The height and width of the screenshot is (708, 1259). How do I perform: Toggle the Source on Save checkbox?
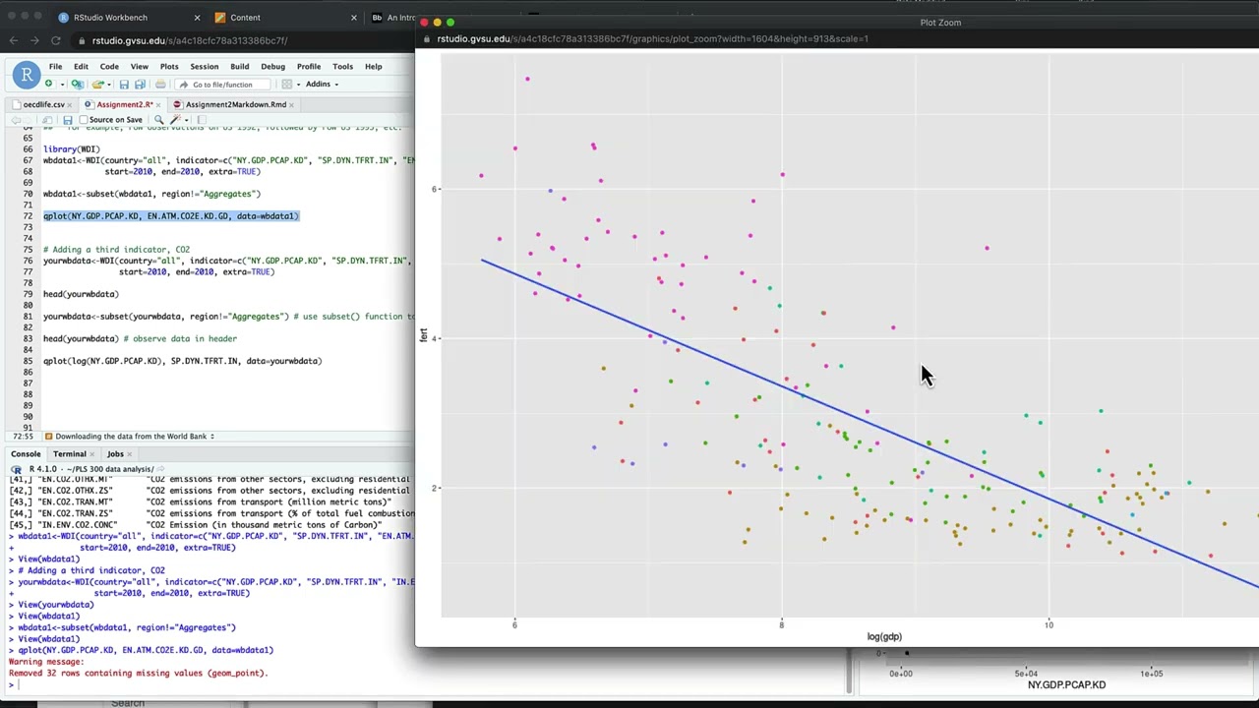click(x=84, y=120)
